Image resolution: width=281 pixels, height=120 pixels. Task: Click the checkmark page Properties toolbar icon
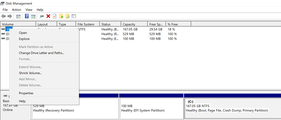(55, 16)
